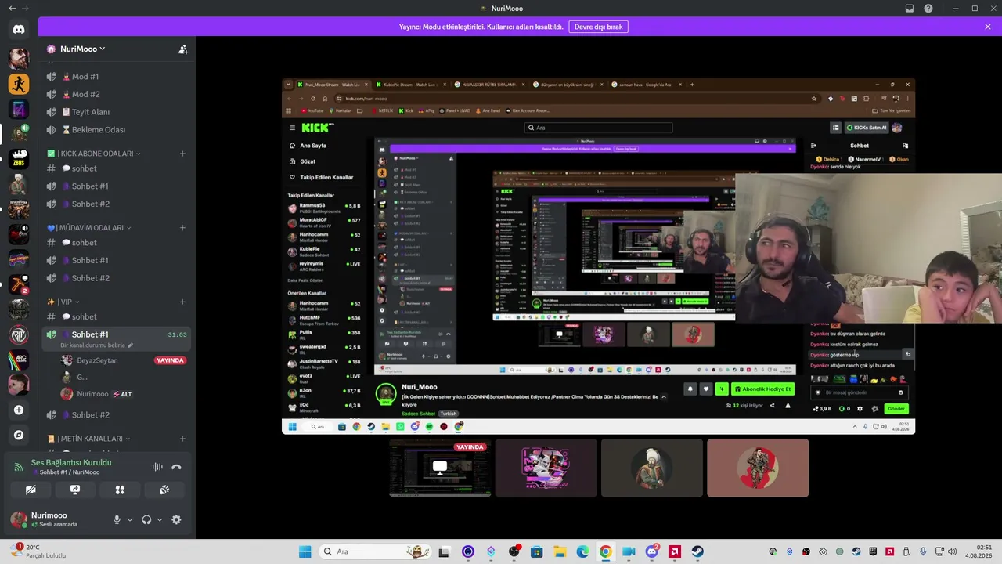The height and width of the screenshot is (564, 1002).
Task: Open the Discord inbox icon
Action: pos(910,9)
